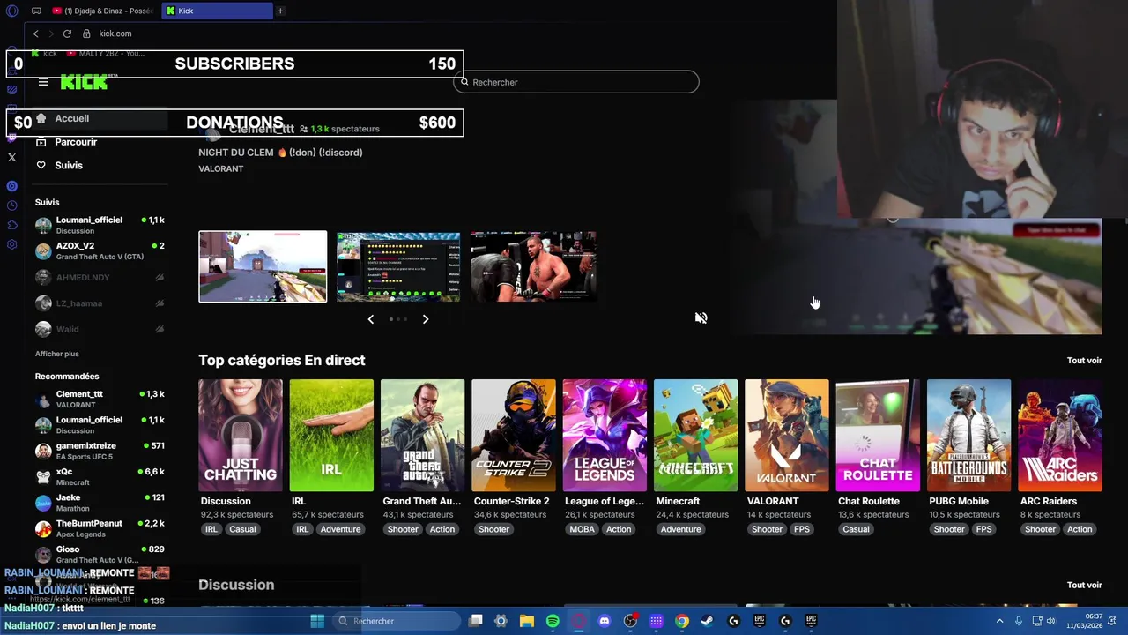
Task: Open the Kick hamburger menu
Action: tap(43, 82)
